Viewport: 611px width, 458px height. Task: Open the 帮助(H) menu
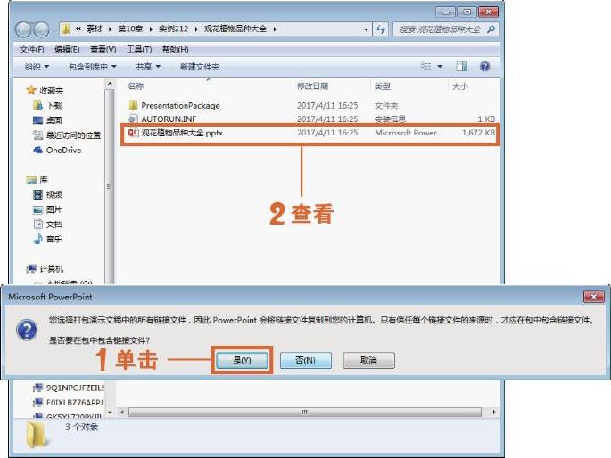click(x=176, y=49)
